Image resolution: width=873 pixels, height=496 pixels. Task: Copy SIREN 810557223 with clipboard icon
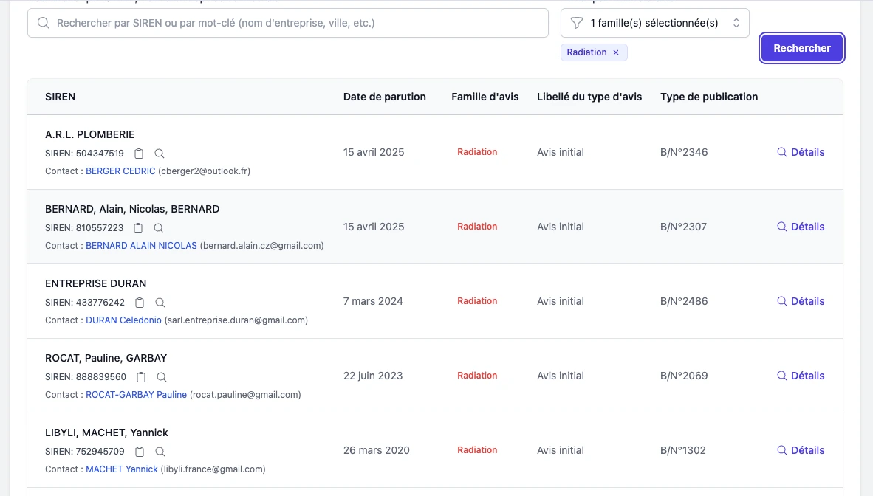[138, 227]
